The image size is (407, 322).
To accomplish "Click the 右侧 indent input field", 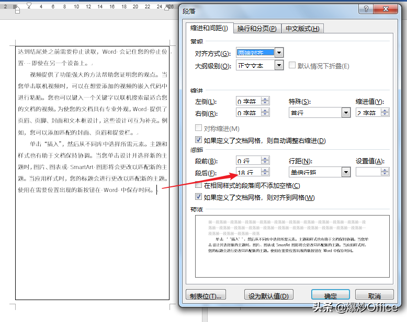I will tap(248, 113).
